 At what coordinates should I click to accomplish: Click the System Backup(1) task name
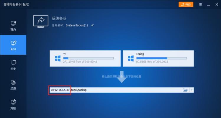coord(77,25)
